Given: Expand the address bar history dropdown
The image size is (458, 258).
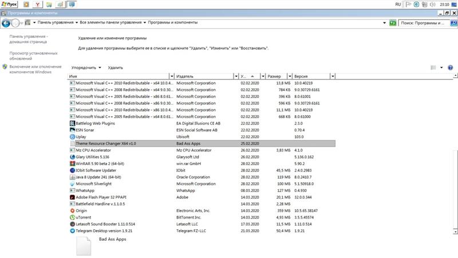Looking at the screenshot, I should point(384,23).
